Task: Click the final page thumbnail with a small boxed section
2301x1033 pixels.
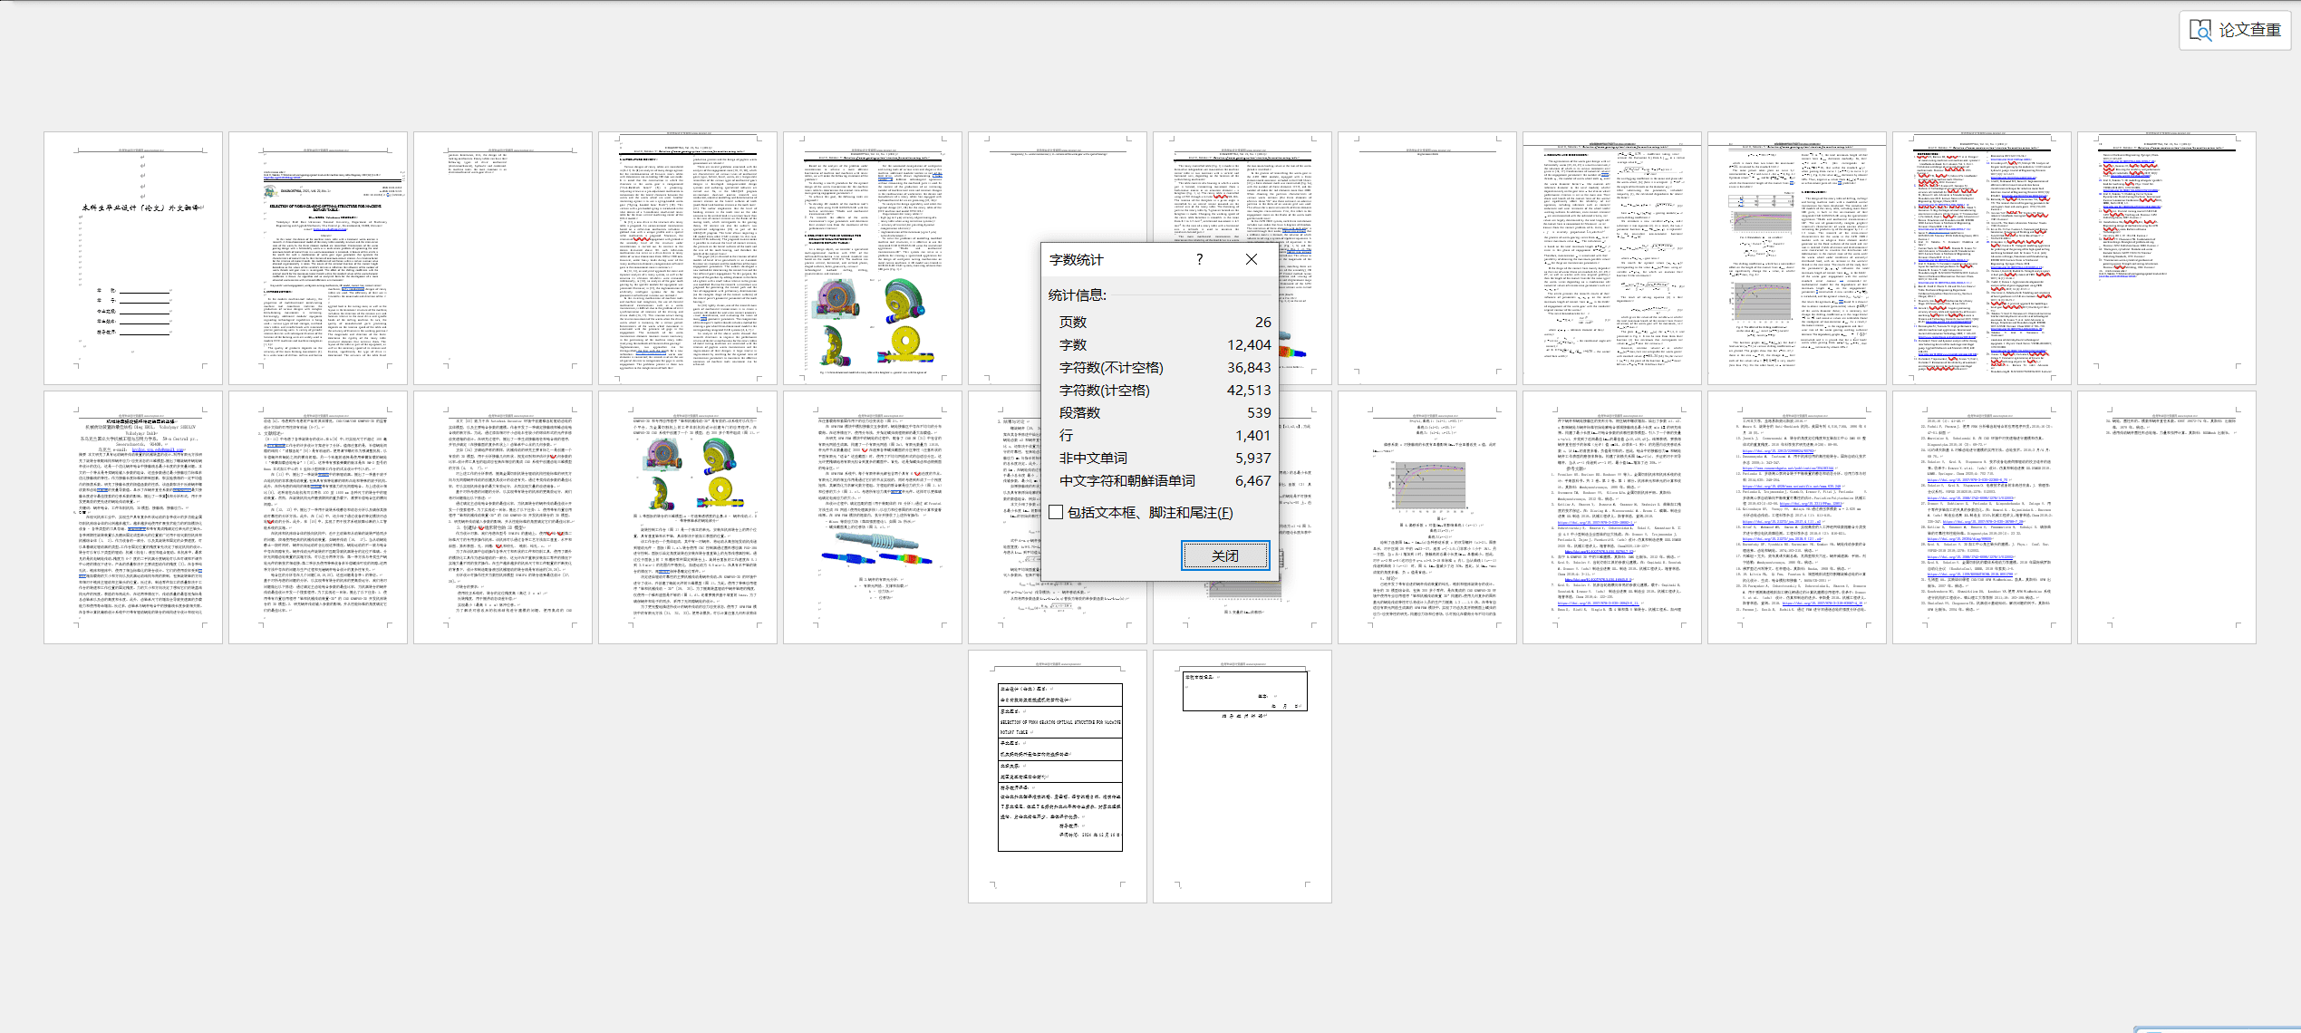Action: tap(1242, 776)
